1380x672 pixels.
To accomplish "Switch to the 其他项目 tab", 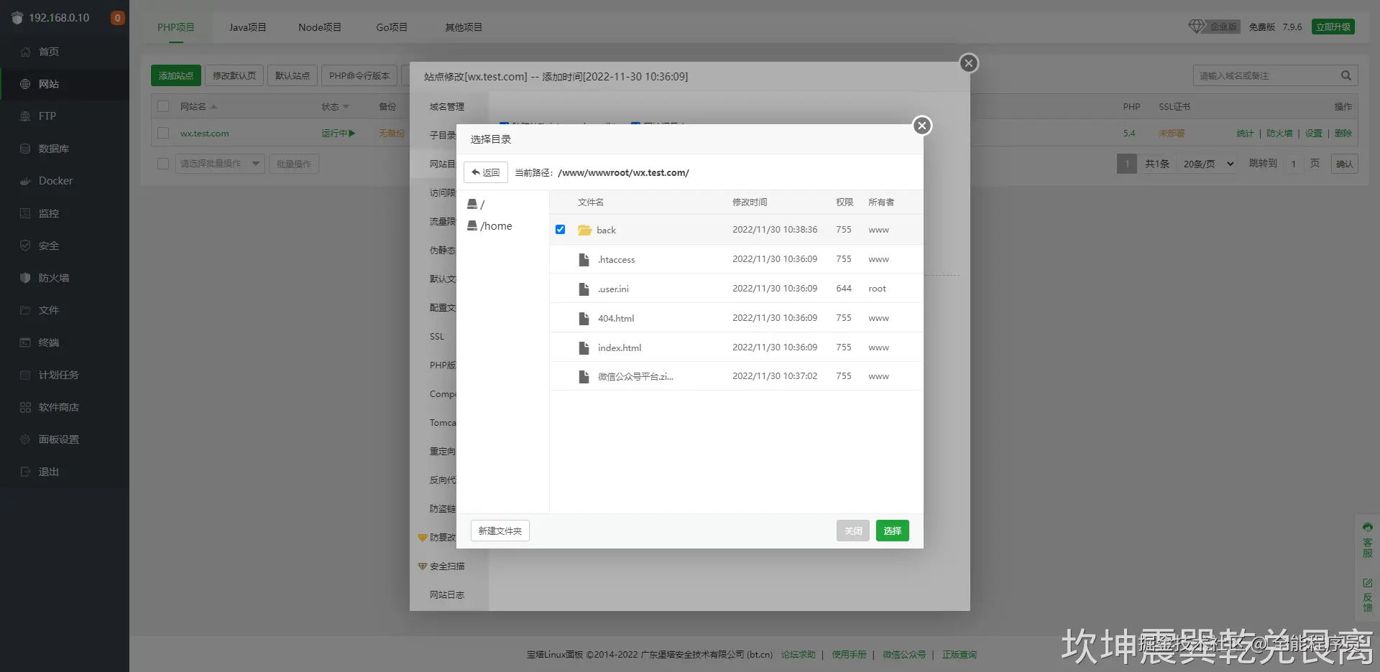I will coord(464,27).
